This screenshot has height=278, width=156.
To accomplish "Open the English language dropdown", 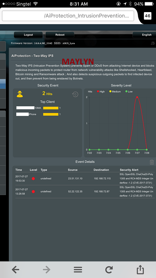I will (x=146, y=35).
